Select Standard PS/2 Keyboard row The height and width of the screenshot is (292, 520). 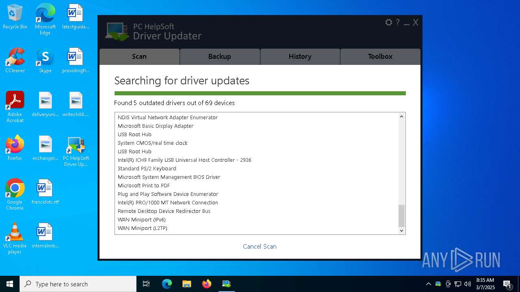point(256,168)
